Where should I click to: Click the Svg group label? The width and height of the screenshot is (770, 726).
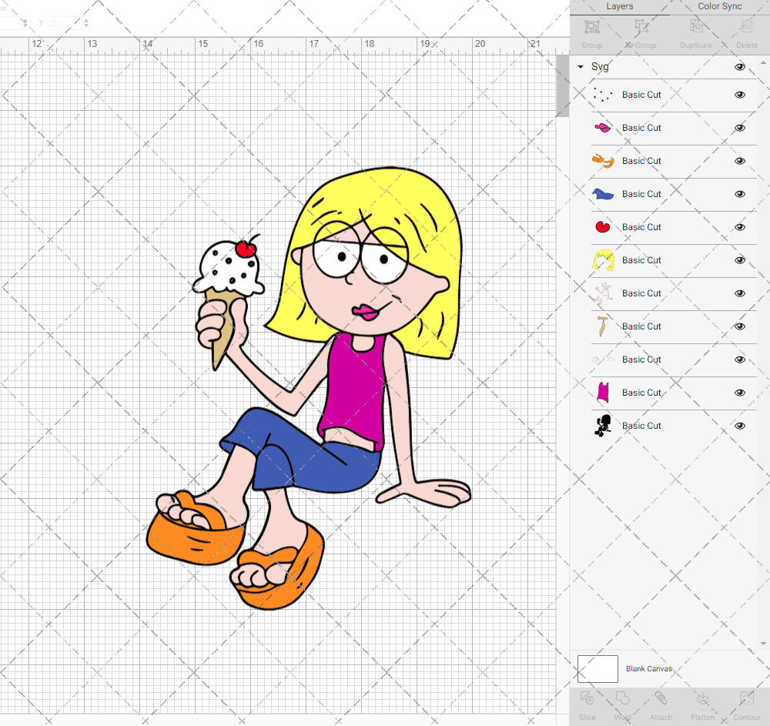pos(600,67)
